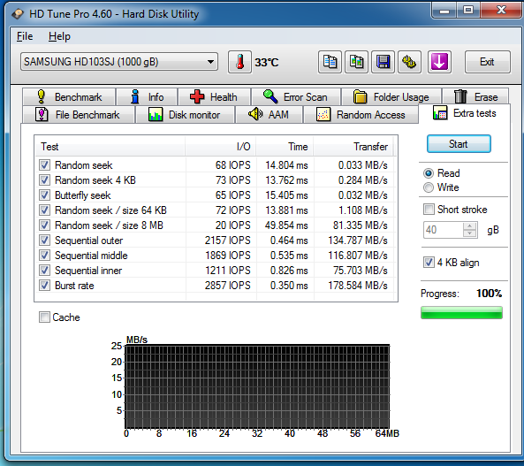The image size is (524, 466).
Task: Click the save floppy disk icon
Action: (383, 62)
